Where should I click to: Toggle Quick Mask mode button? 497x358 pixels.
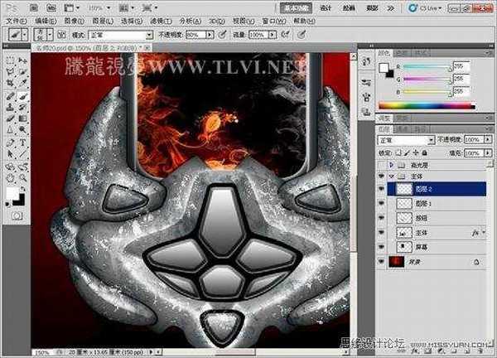[17, 216]
